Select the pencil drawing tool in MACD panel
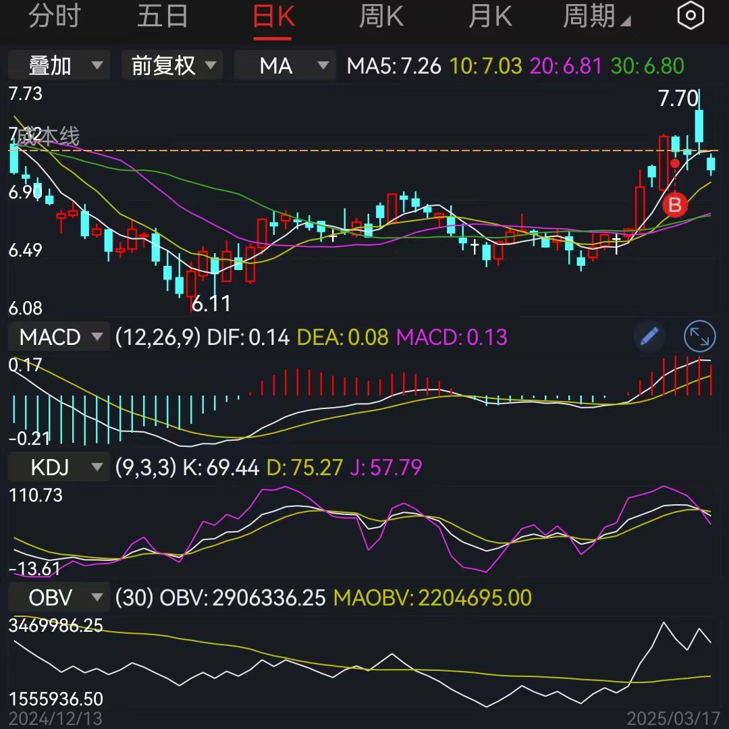This screenshot has width=729, height=729. (x=649, y=337)
